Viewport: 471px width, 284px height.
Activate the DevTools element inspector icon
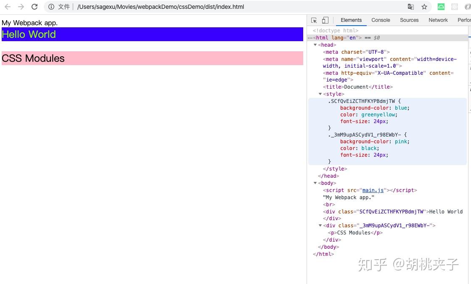pos(314,20)
